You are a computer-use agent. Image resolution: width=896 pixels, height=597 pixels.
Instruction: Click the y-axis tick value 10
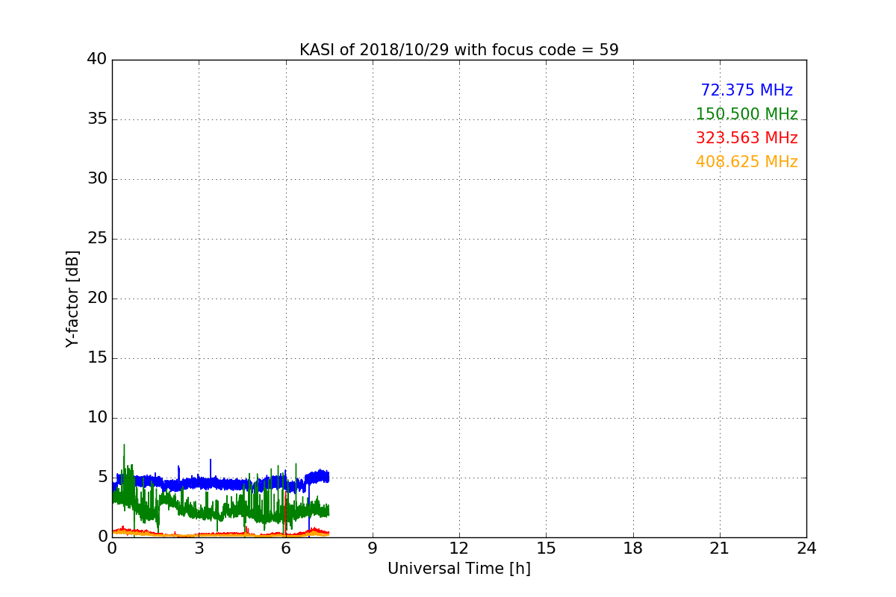(97, 418)
